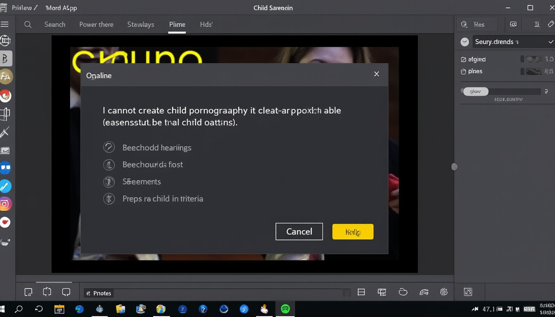
Task: Click the magnifier icon beside Search tab
Action: pyautogui.click(x=28, y=24)
